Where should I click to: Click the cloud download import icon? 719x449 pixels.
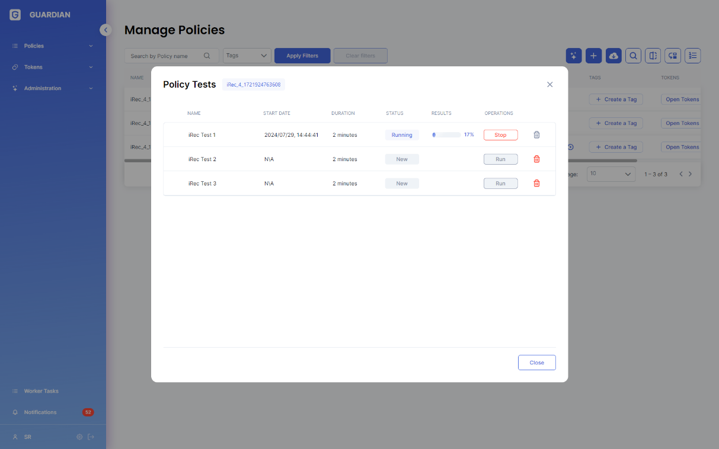613,56
